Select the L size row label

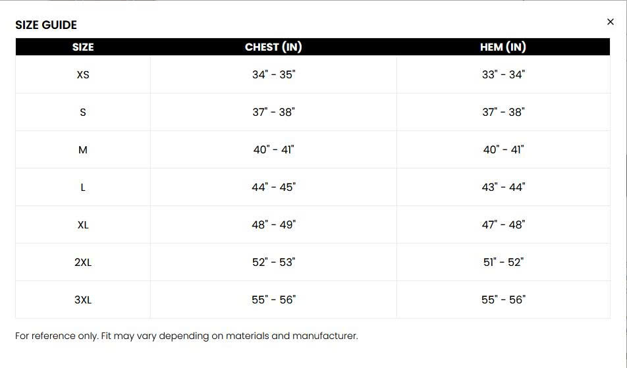point(83,188)
